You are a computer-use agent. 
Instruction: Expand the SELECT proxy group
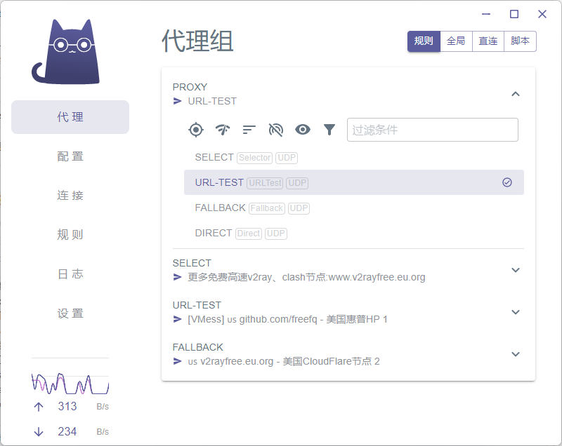click(x=516, y=270)
